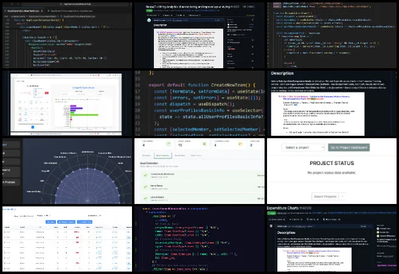Open the top-right code editor screenshot thumbnail
This screenshot has width=399, height=274.
pos(331,35)
